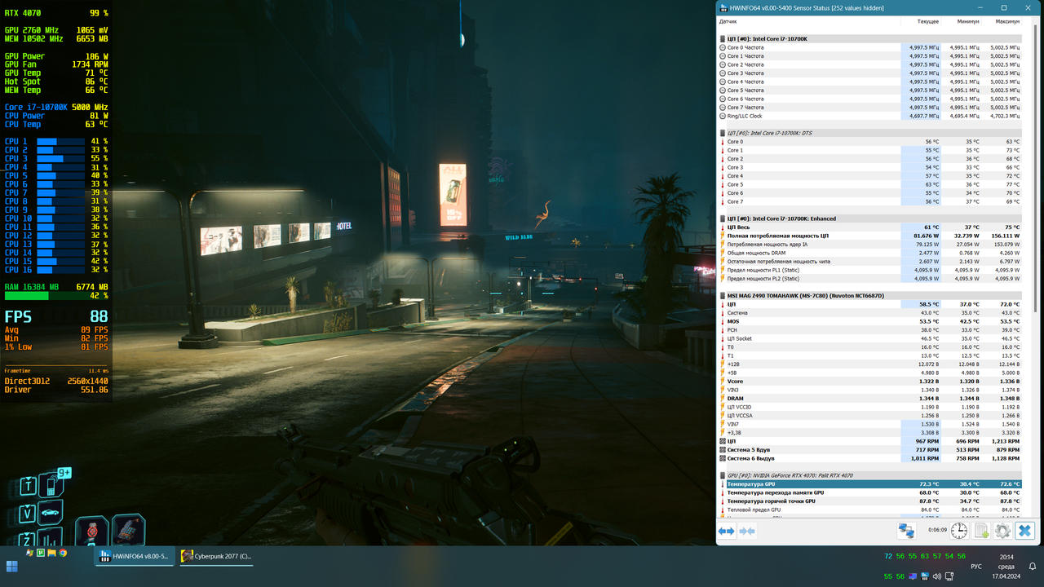Select the ЦП Весь row

click(874, 227)
